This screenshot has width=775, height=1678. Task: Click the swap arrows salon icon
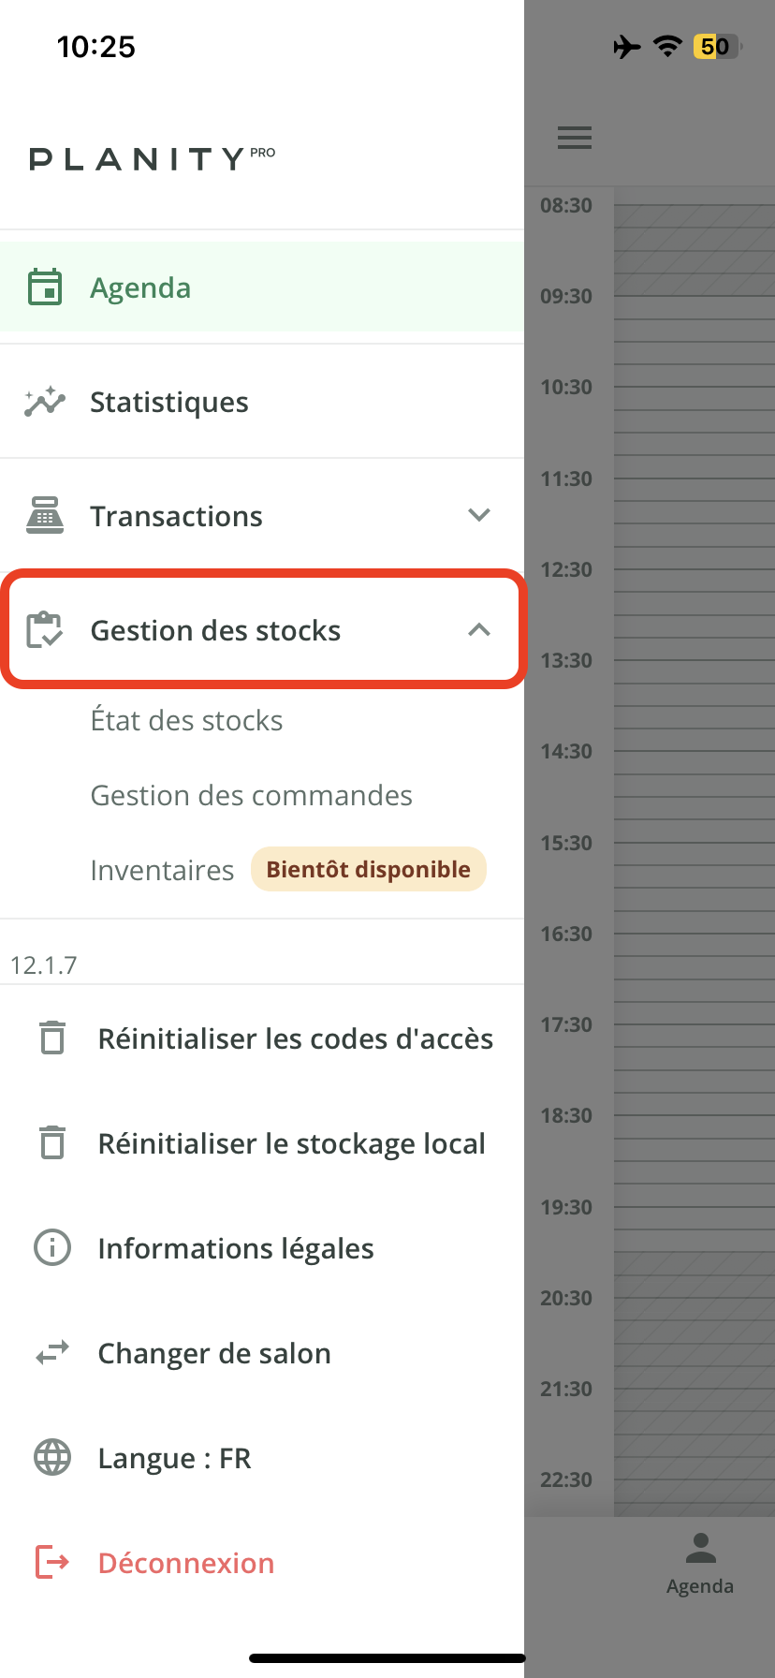[52, 1353]
